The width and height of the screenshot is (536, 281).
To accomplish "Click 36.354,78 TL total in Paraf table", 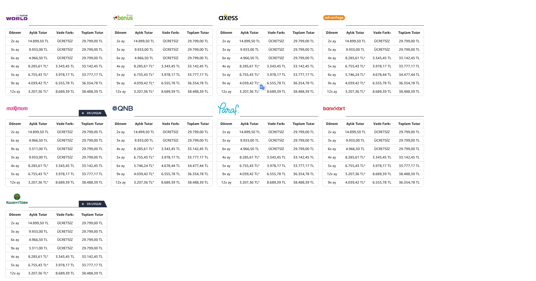I will click(304, 174).
